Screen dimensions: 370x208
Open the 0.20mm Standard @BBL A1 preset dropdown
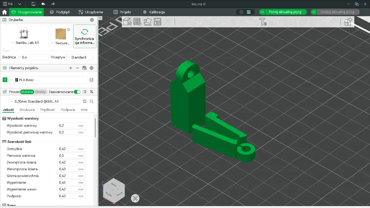[45, 101]
